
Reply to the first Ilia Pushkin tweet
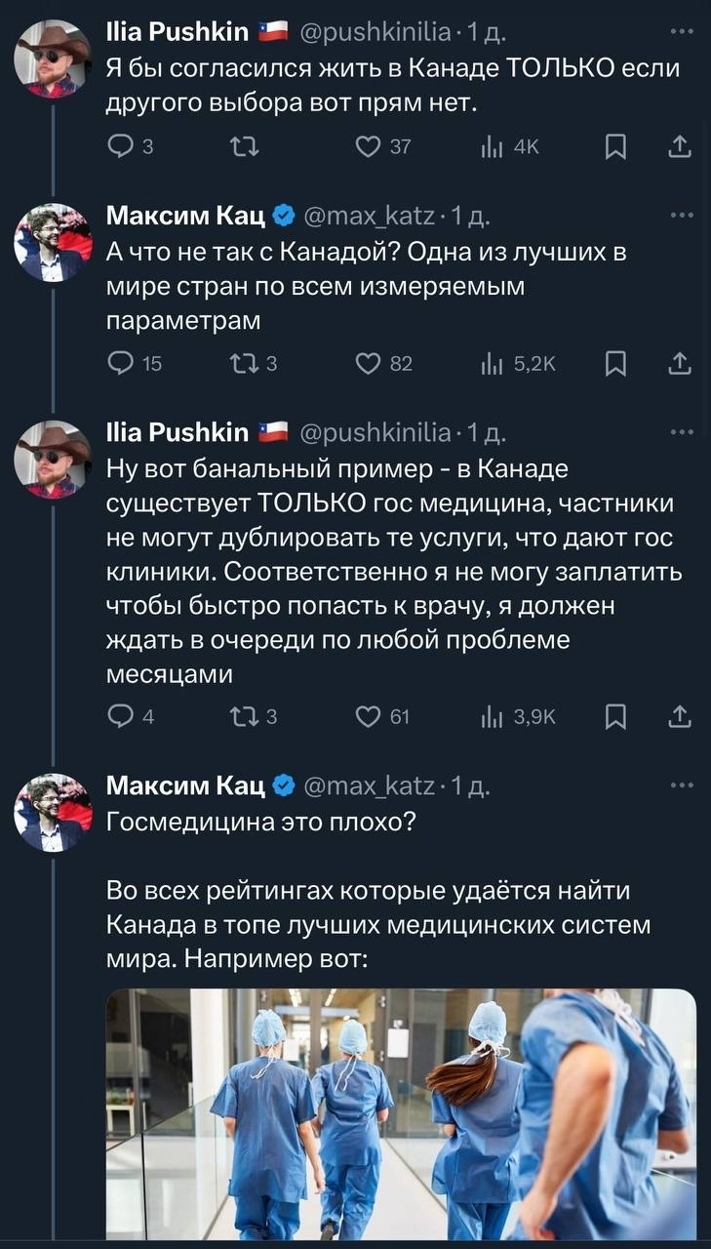tap(121, 146)
